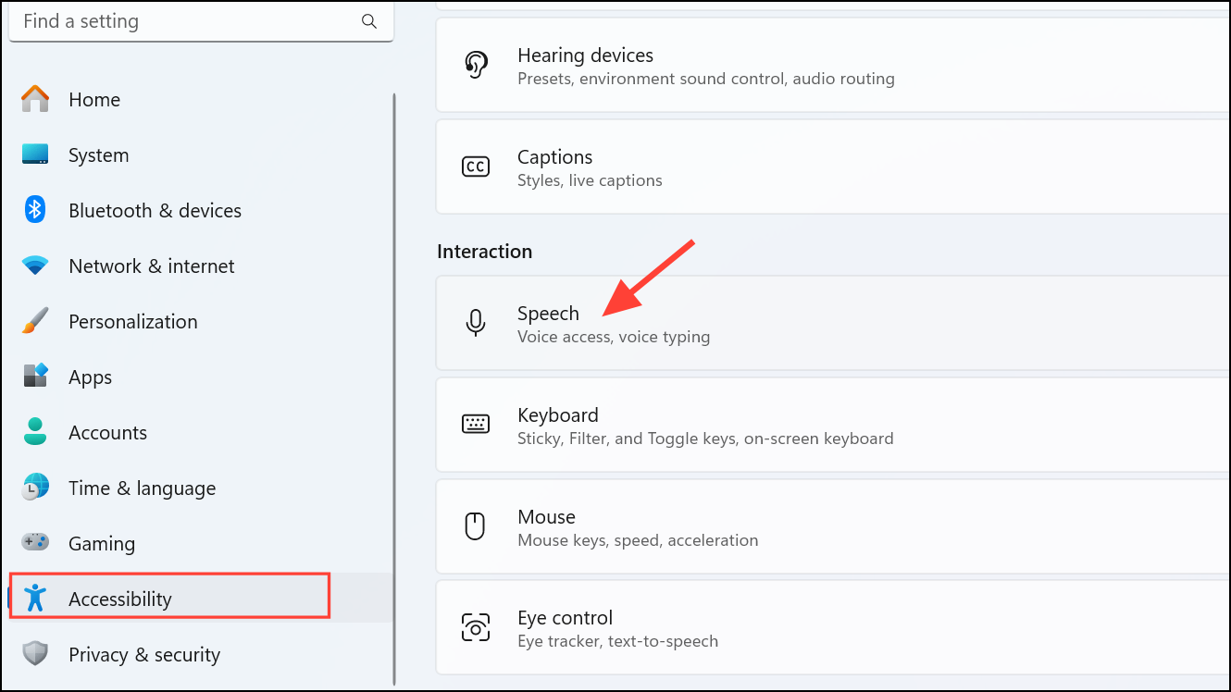Viewport: 1231px width, 692px height.
Task: Navigate to Privacy & security
Action: pos(143,655)
